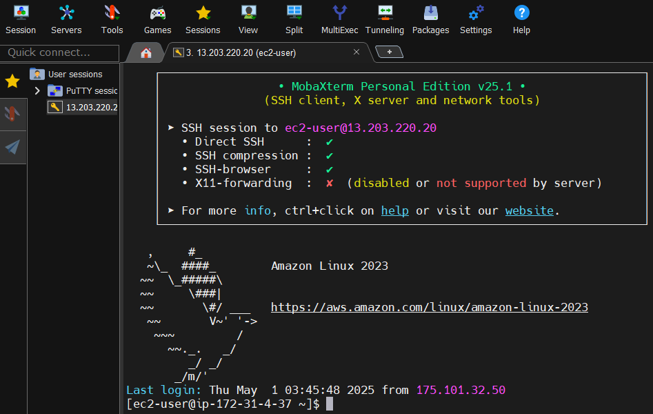Open the Swiss-army-knife Tools sidebar panel

pos(12,114)
